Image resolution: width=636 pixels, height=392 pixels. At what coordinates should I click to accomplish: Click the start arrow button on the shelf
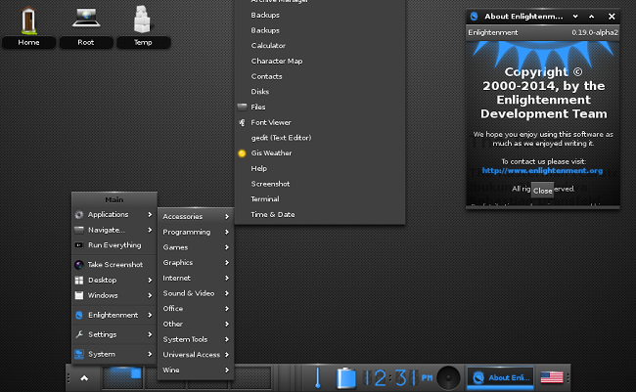84,377
